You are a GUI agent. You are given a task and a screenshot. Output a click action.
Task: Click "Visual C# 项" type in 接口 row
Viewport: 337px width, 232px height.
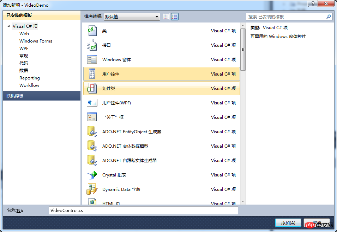(223, 45)
